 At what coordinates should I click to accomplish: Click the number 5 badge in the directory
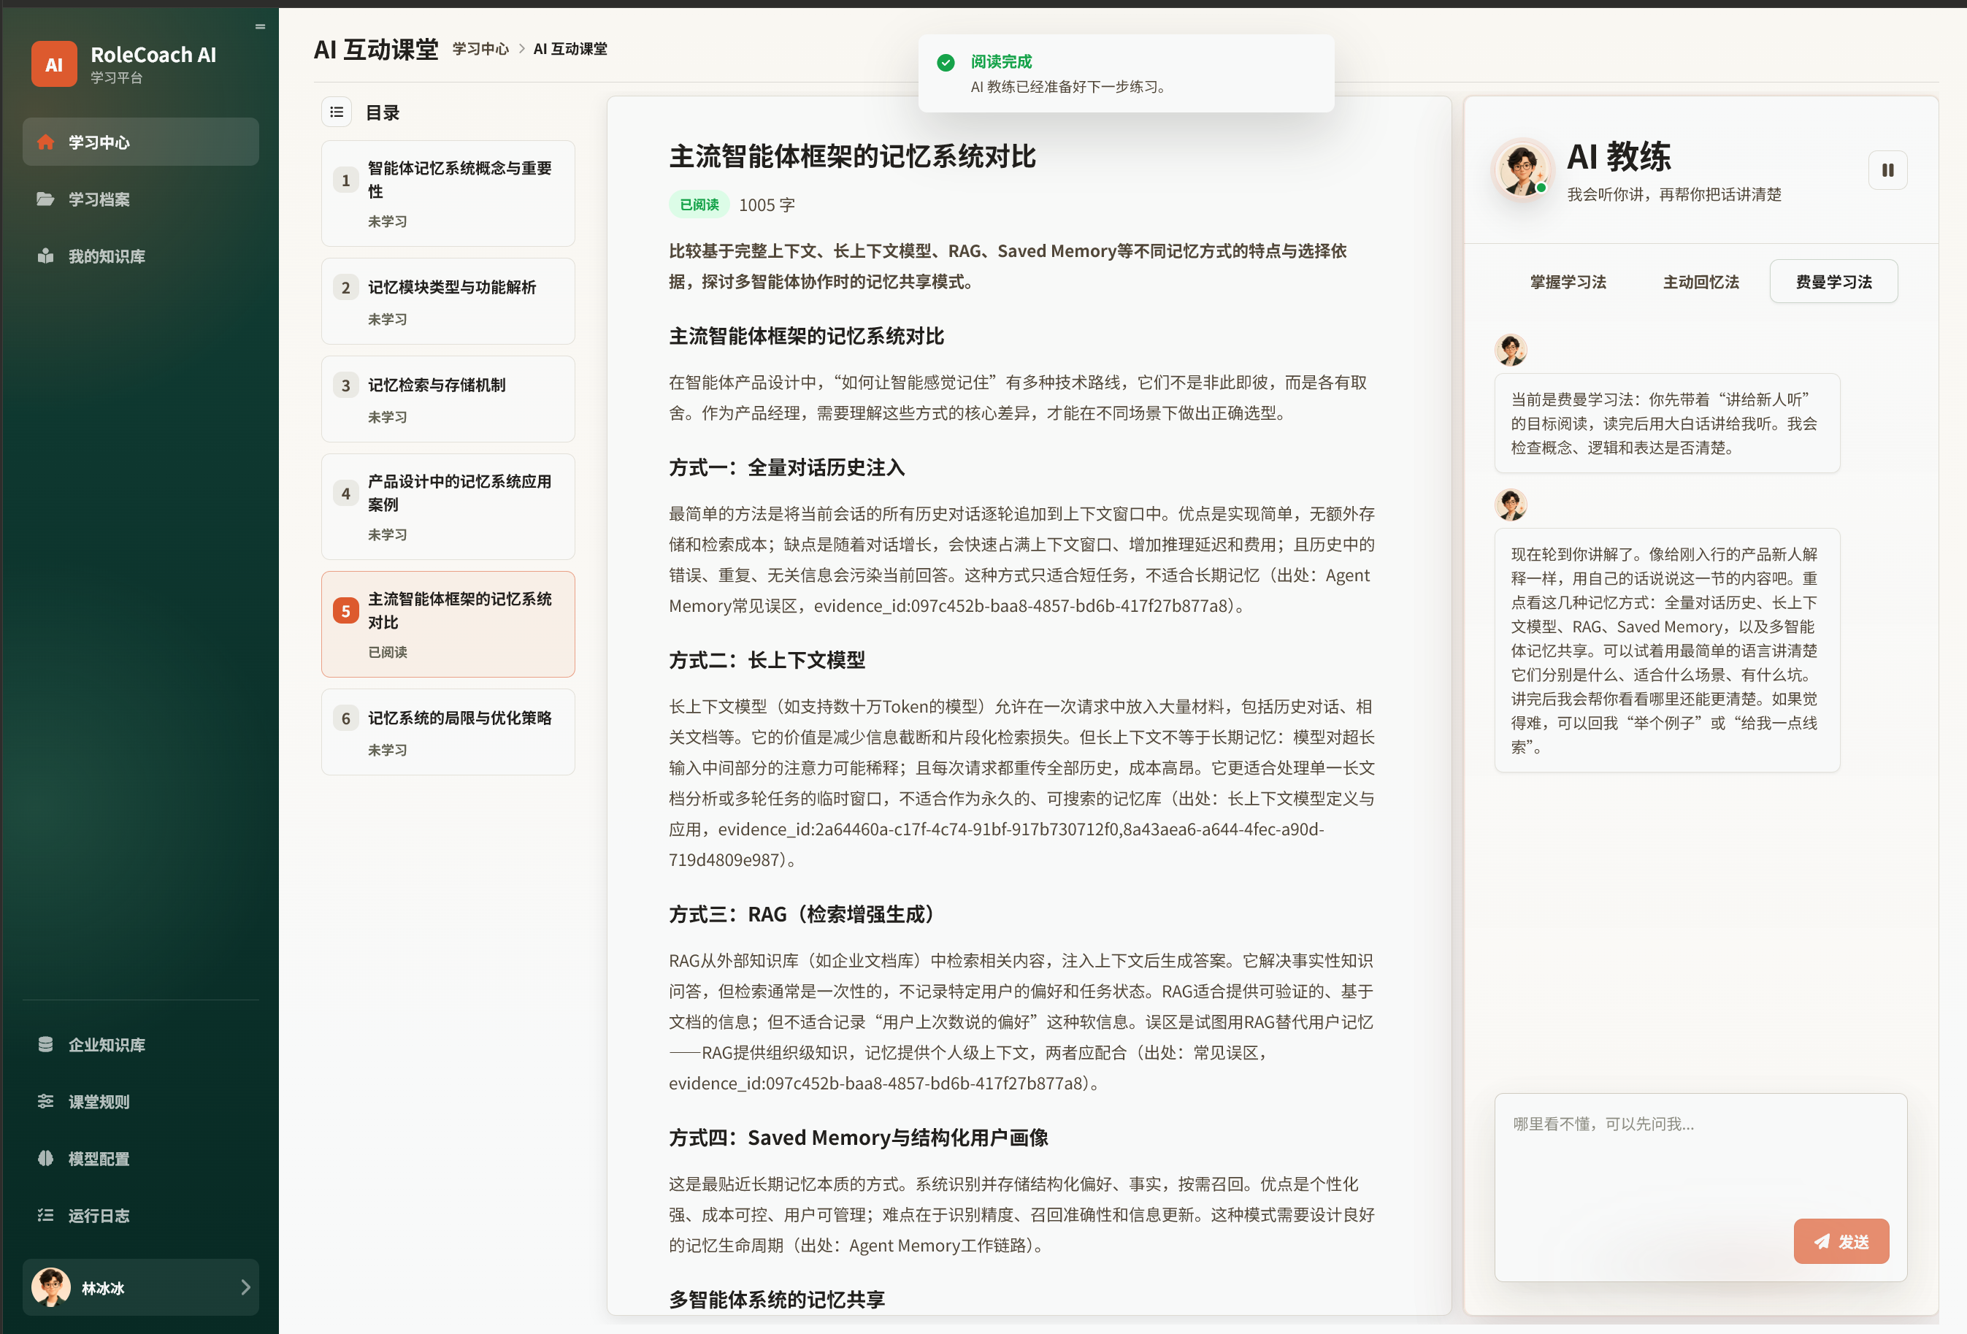pos(345,610)
